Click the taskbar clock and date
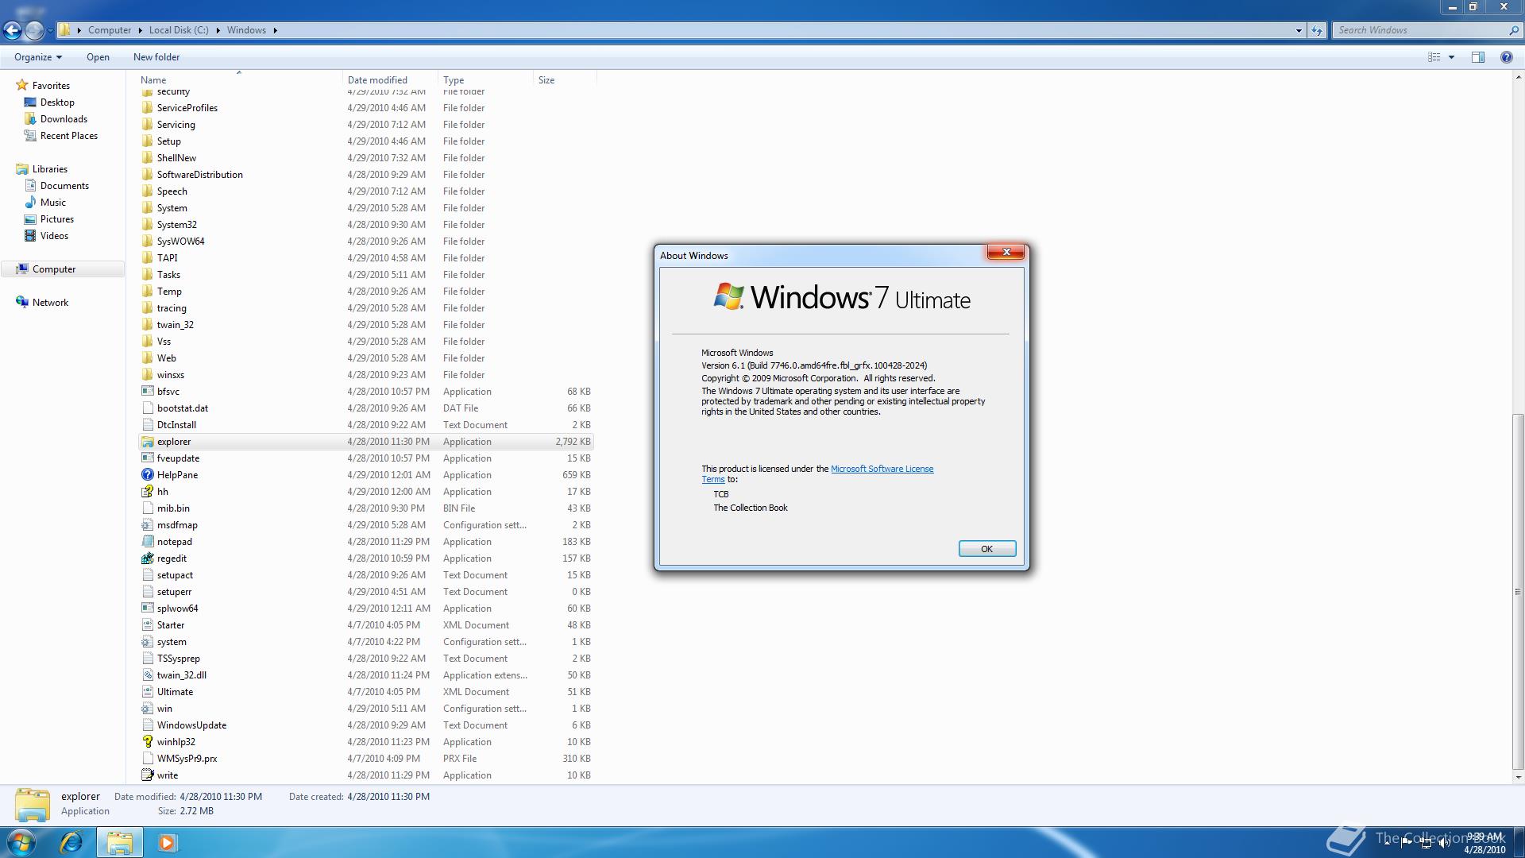 (1484, 843)
